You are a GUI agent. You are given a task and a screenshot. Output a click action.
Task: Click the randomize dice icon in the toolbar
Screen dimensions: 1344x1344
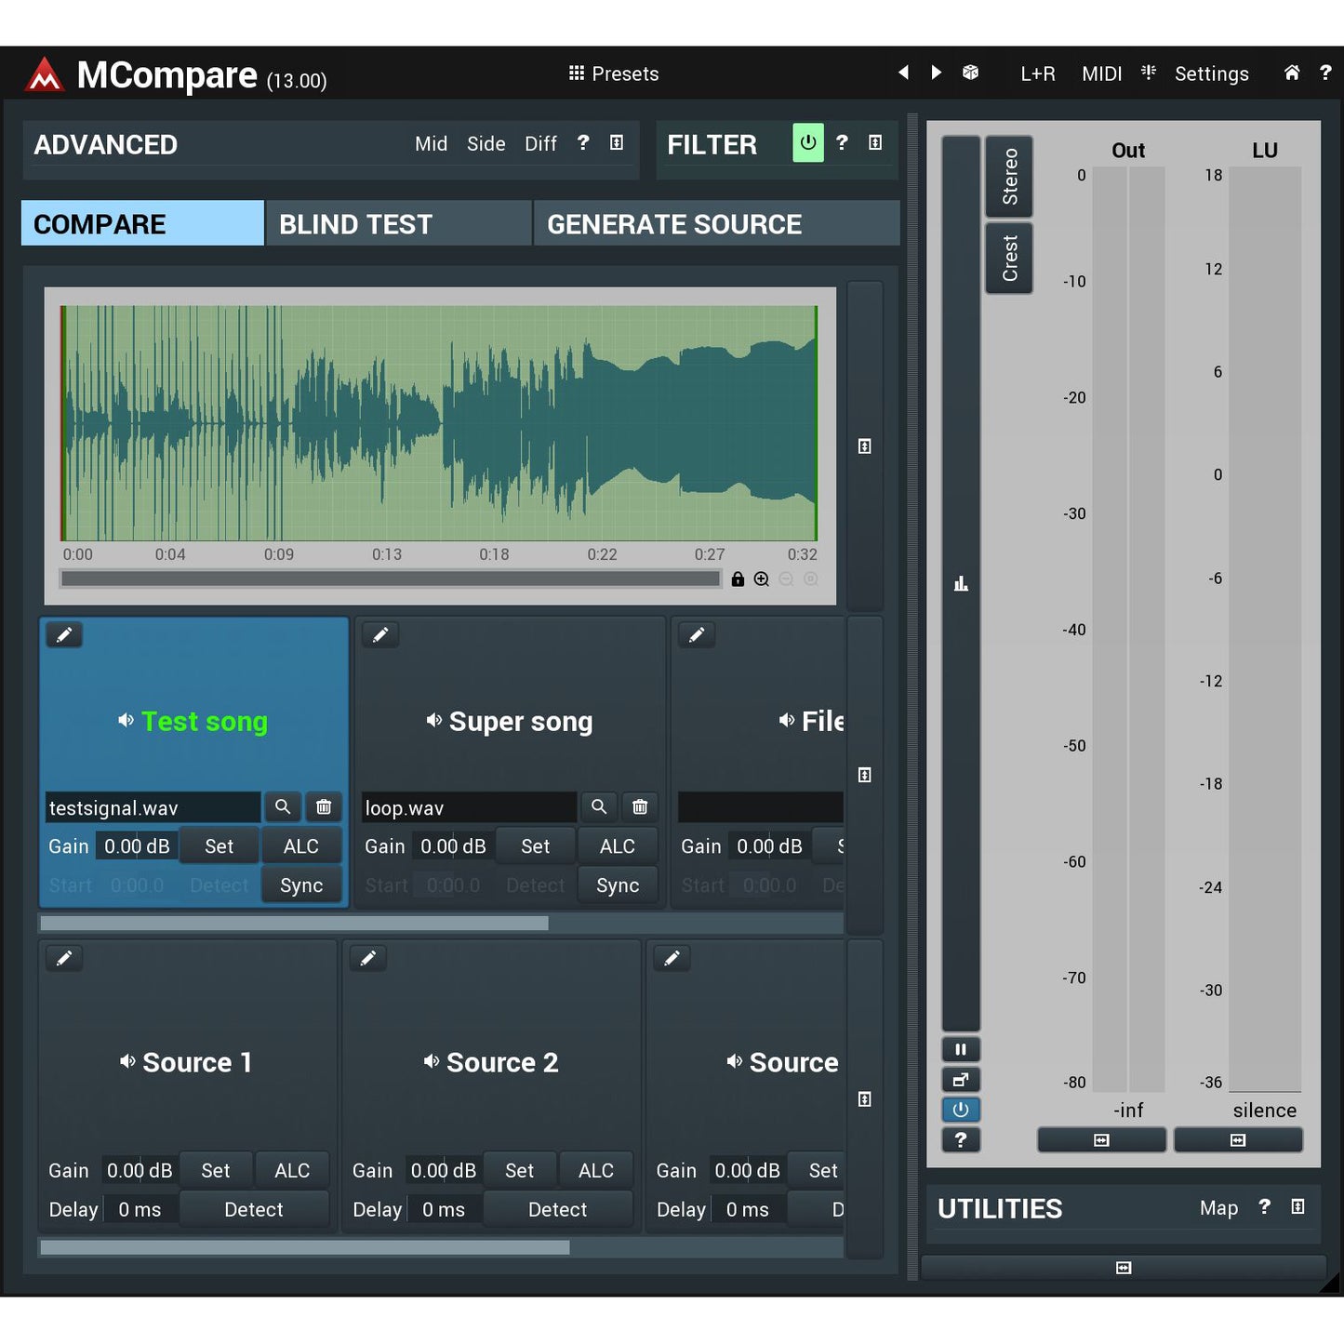point(970,73)
